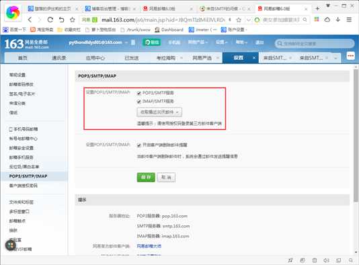Open a new browser tab with the plus icon

[x=317, y=9]
